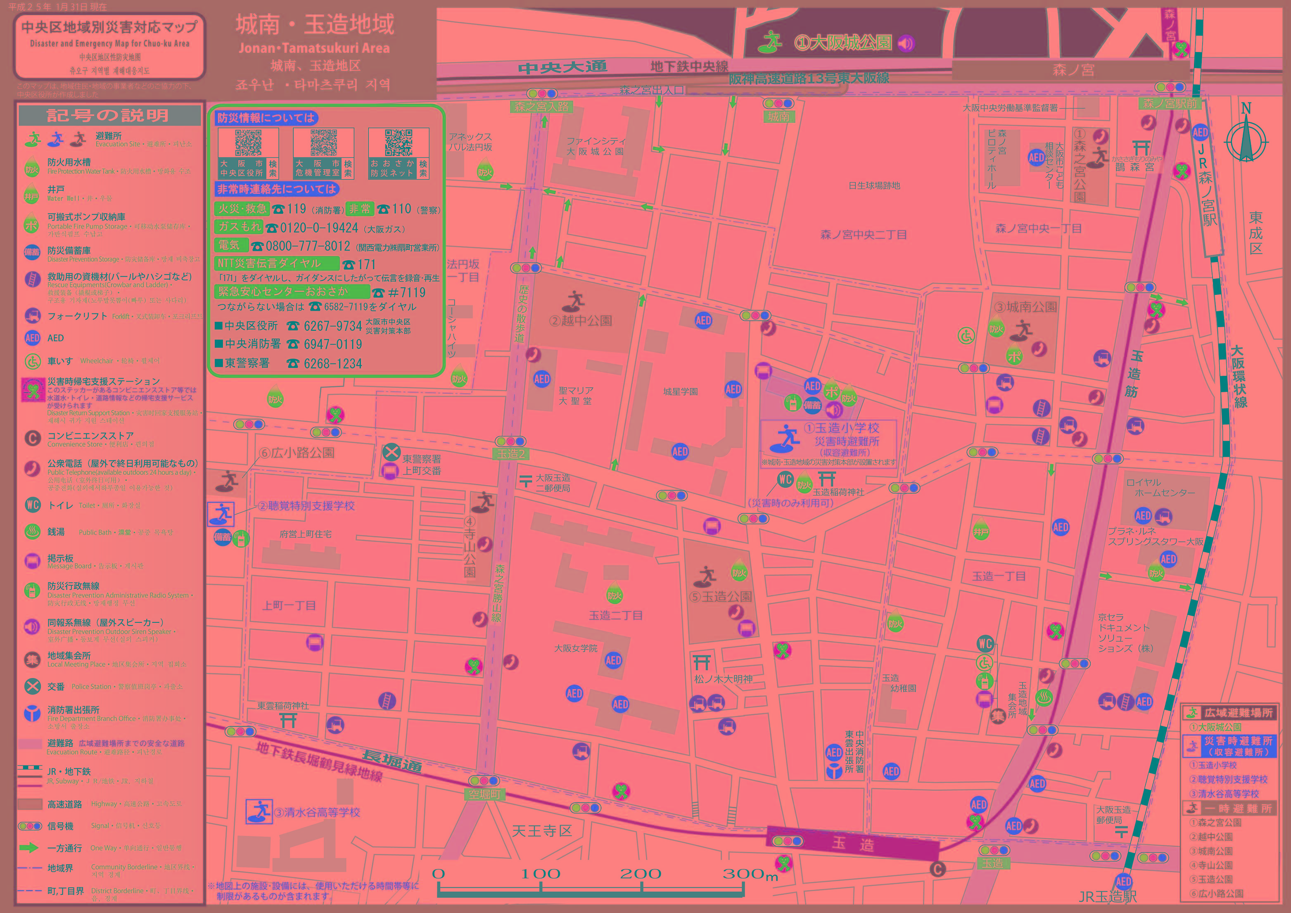Click the forklift icon in the legend
This screenshot has width=1291, height=913.
(x=32, y=315)
